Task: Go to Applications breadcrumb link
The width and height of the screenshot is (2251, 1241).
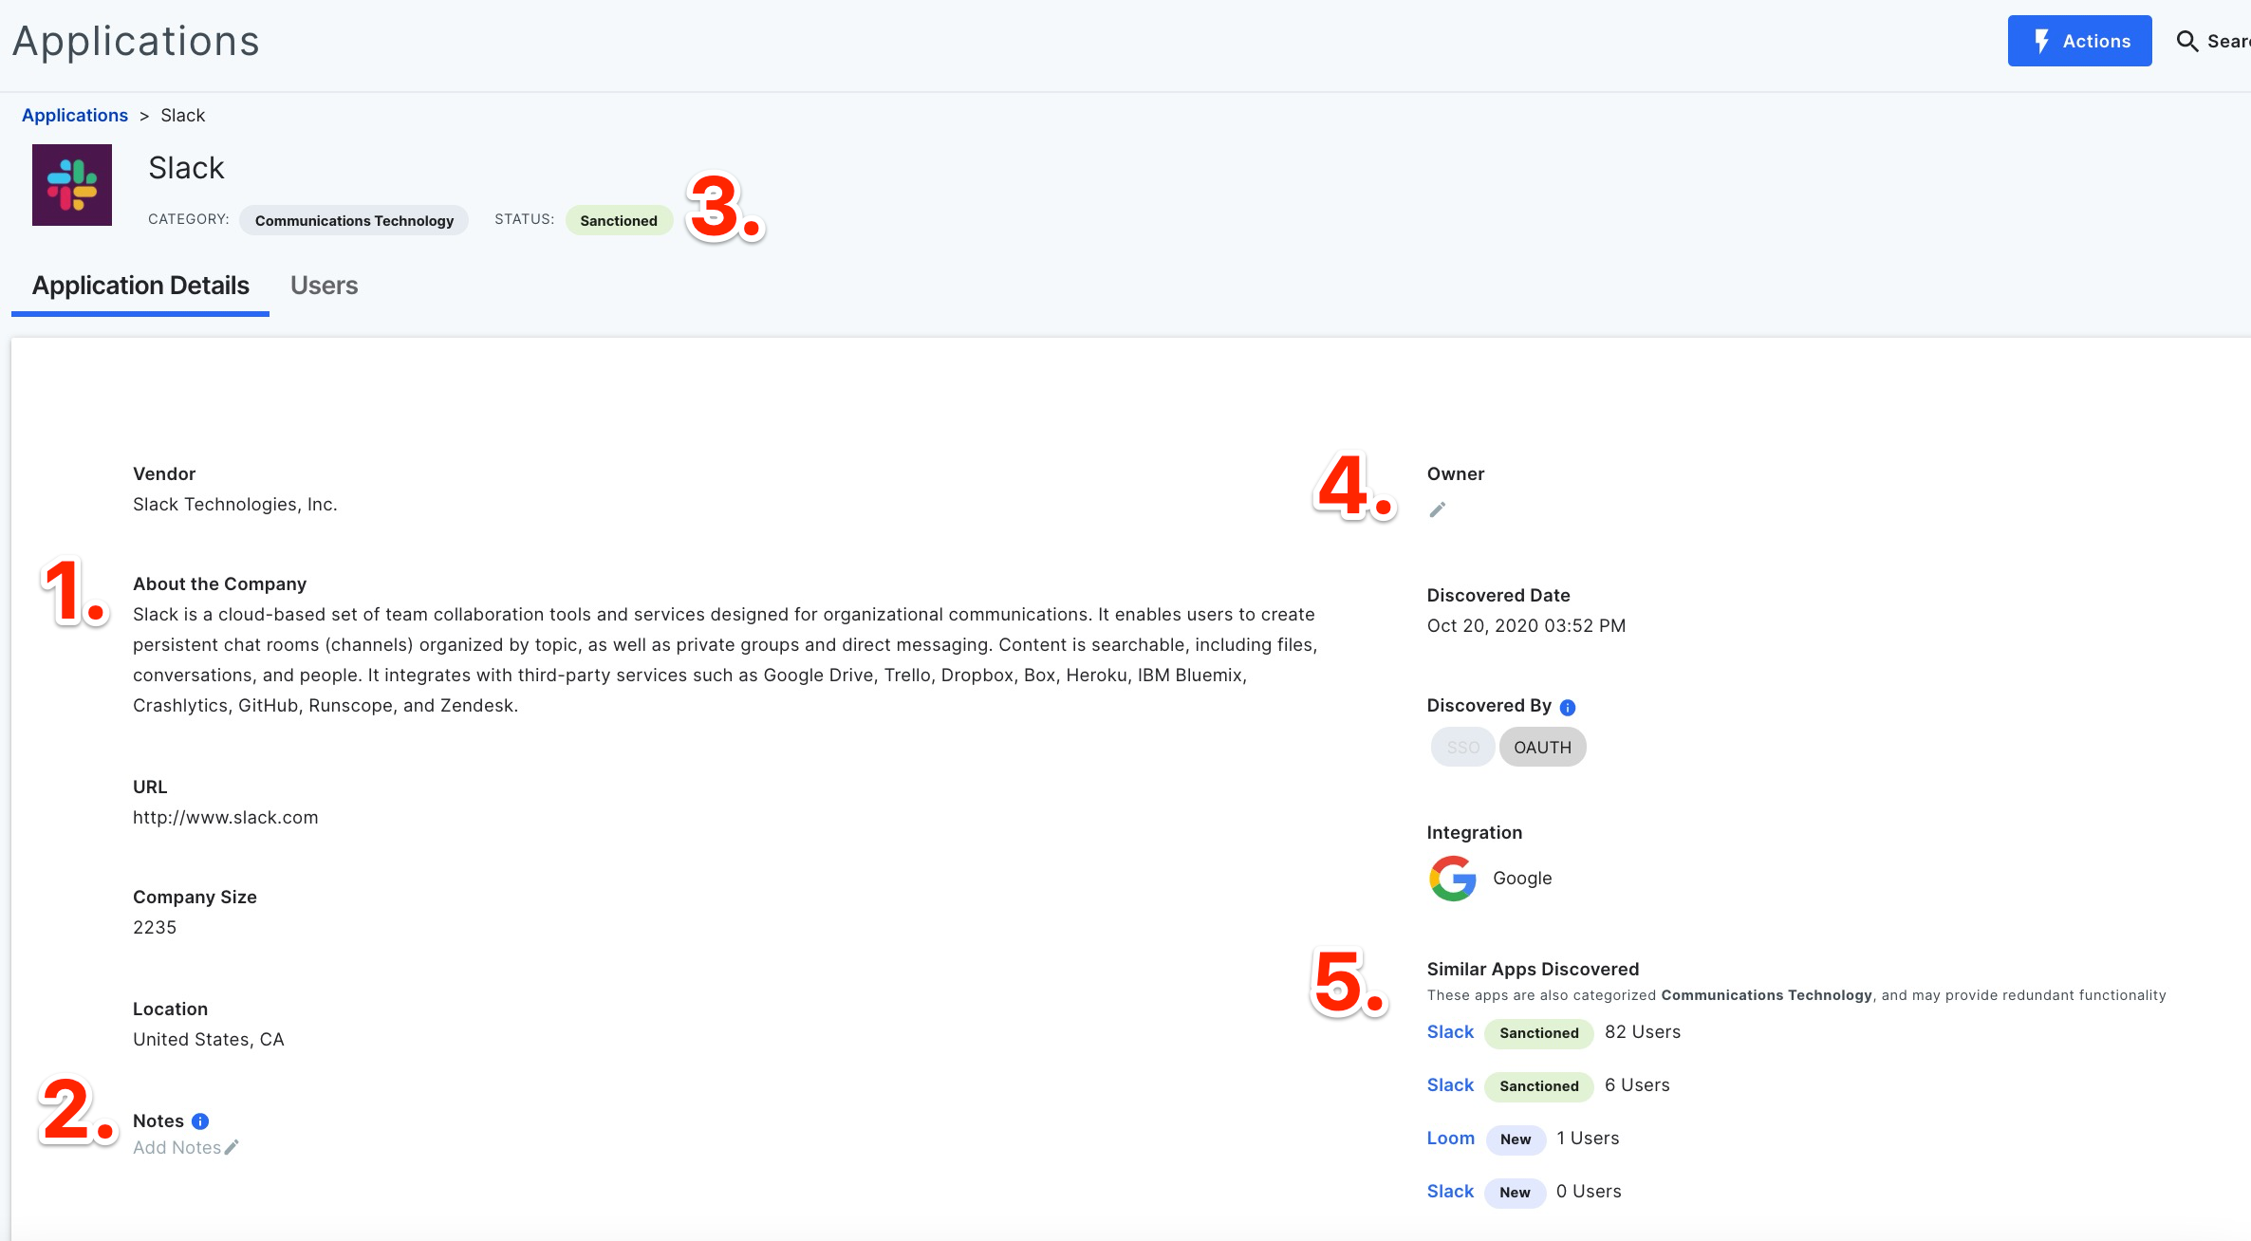Action: pos(75,115)
